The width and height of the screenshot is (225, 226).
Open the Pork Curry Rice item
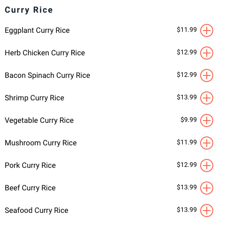tap(30, 166)
